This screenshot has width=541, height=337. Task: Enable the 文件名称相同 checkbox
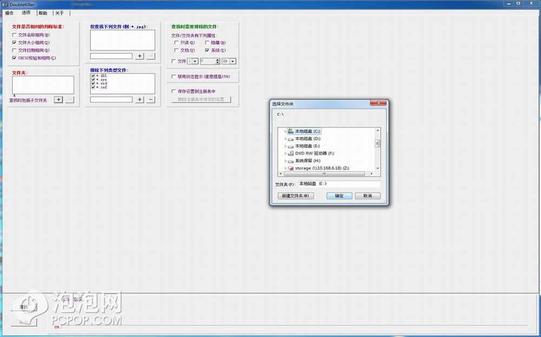(14, 35)
